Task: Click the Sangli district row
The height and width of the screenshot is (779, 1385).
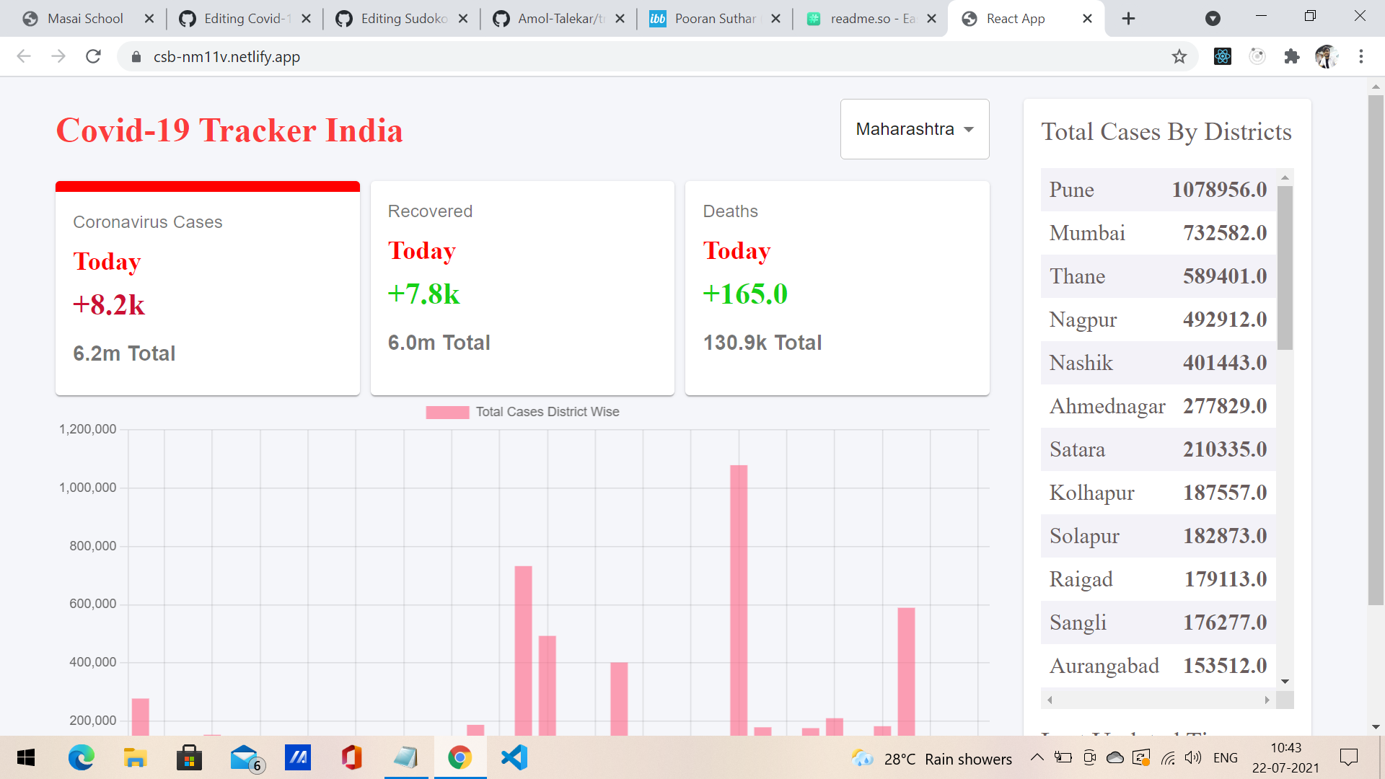Action: (1158, 622)
